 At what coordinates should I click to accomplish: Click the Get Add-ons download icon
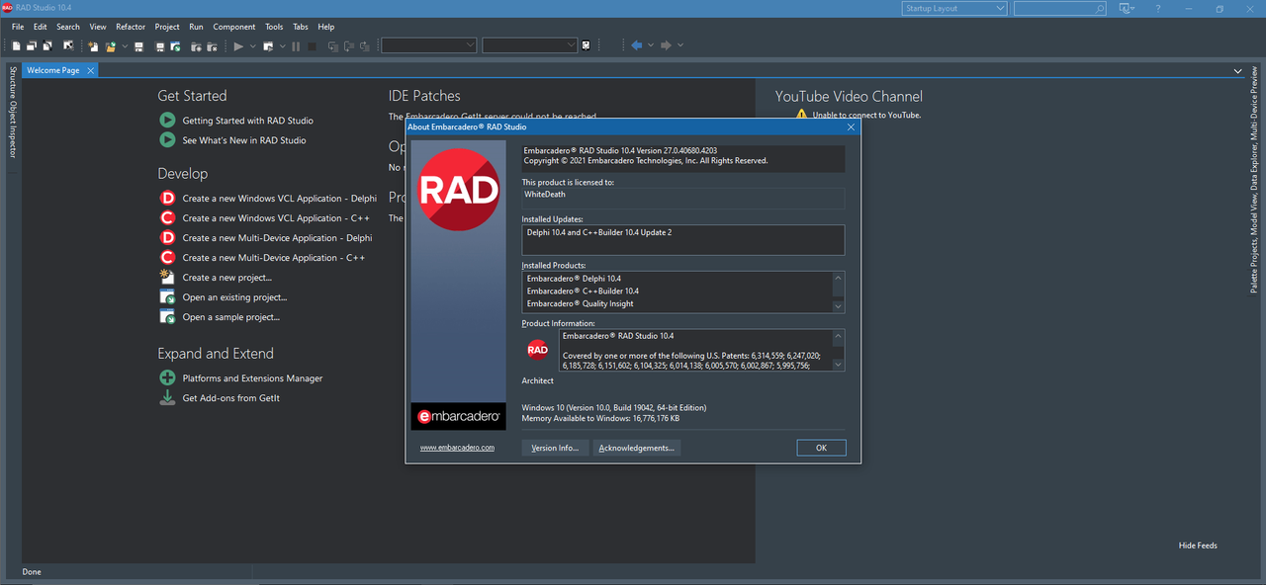tap(167, 397)
